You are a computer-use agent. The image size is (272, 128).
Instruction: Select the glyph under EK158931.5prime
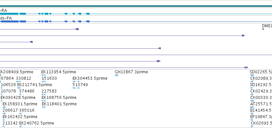(x=4, y=107)
